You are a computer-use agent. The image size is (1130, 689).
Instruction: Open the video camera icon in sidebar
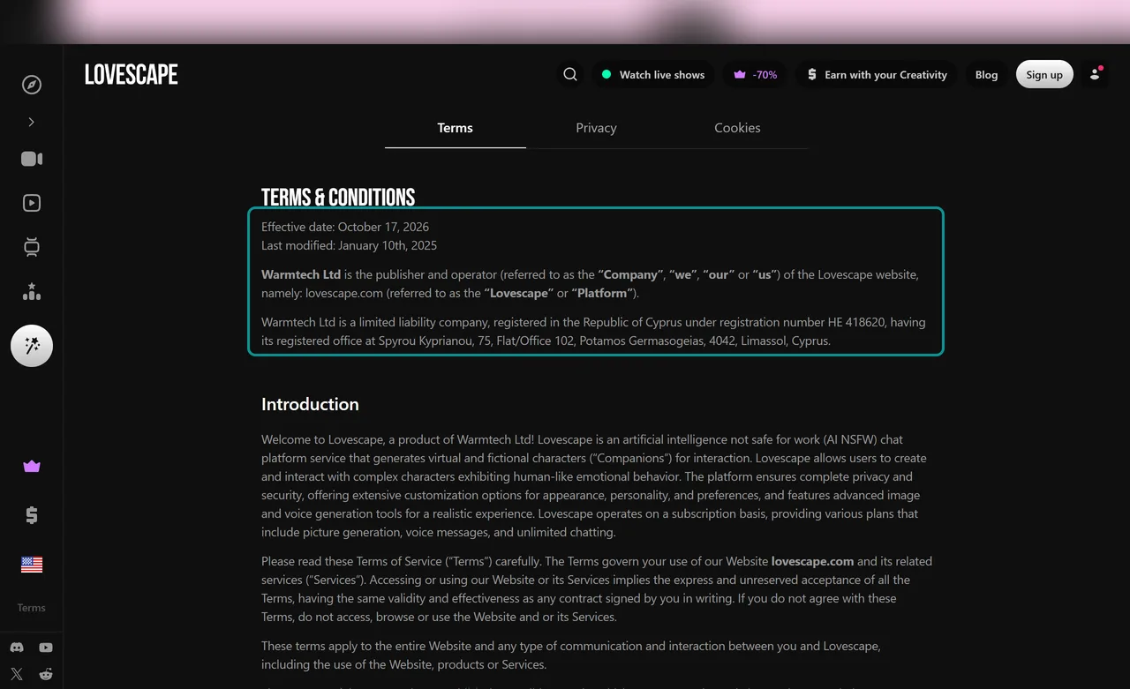[x=32, y=159]
